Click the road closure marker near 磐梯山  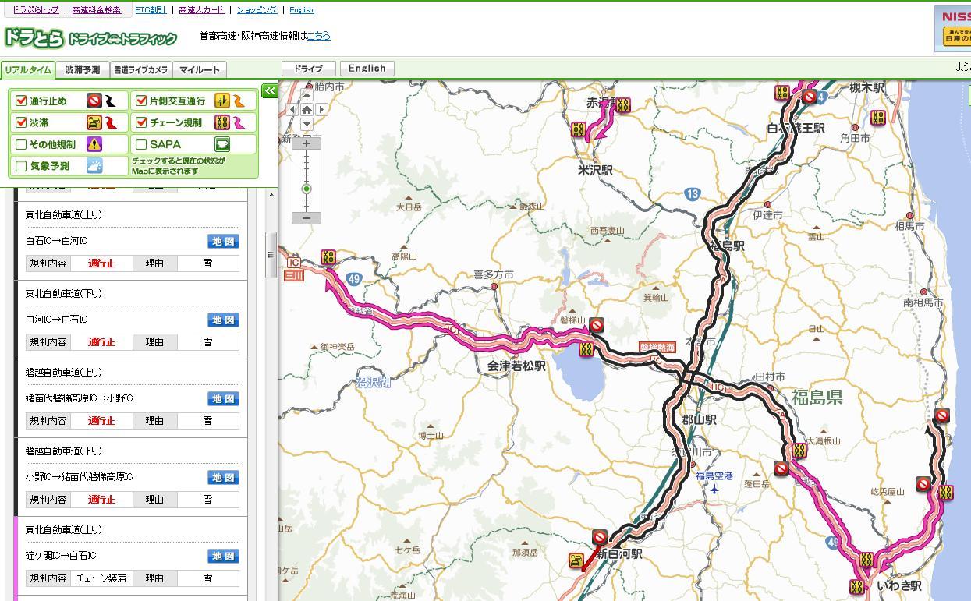pyautogui.click(x=597, y=325)
